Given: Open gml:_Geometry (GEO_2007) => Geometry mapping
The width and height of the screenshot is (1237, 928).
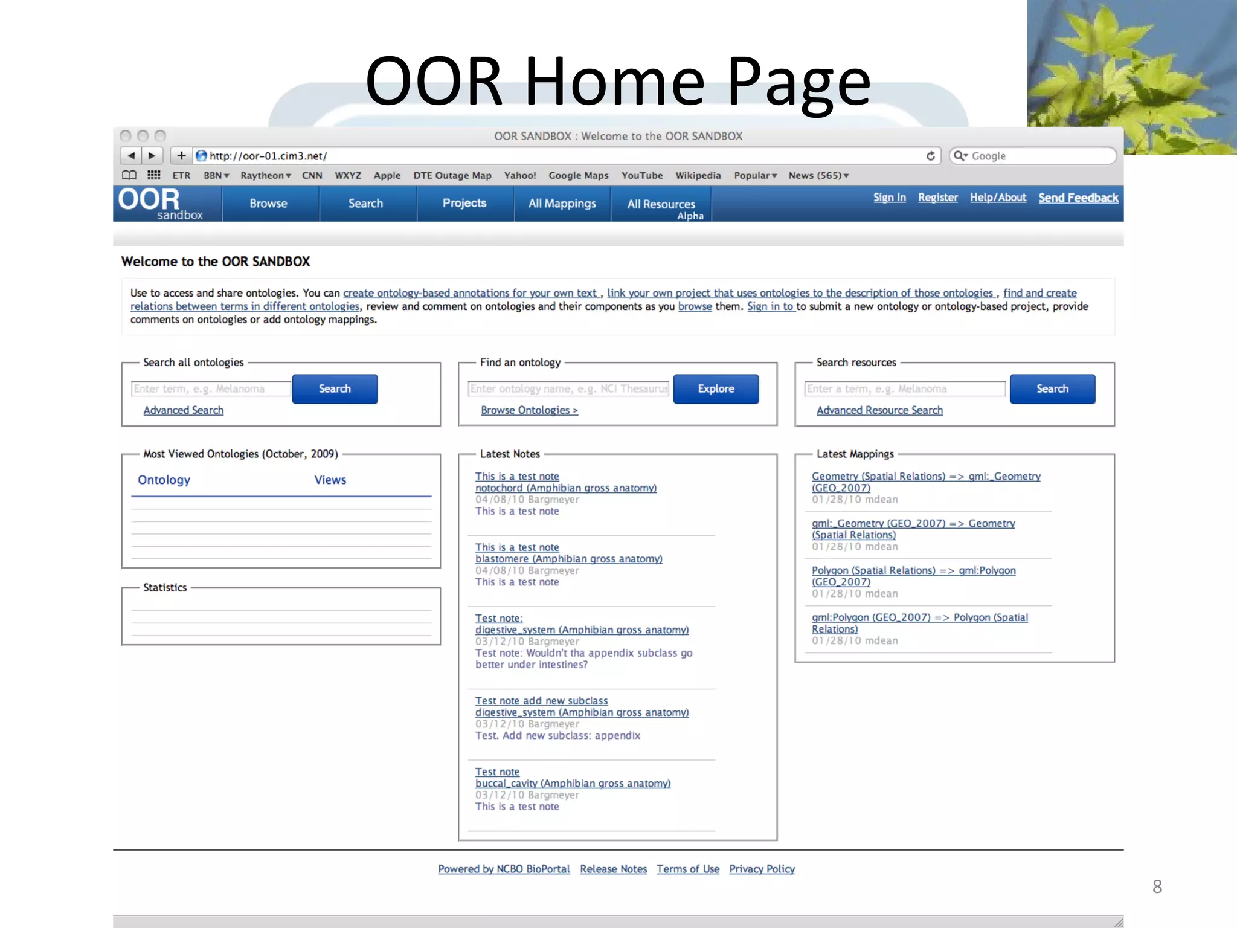Looking at the screenshot, I should pos(913,529).
